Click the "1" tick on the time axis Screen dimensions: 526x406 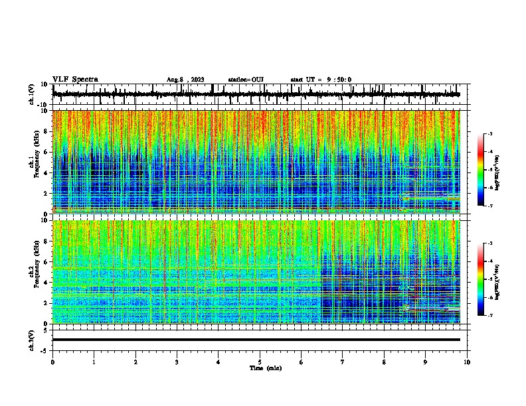(94, 362)
